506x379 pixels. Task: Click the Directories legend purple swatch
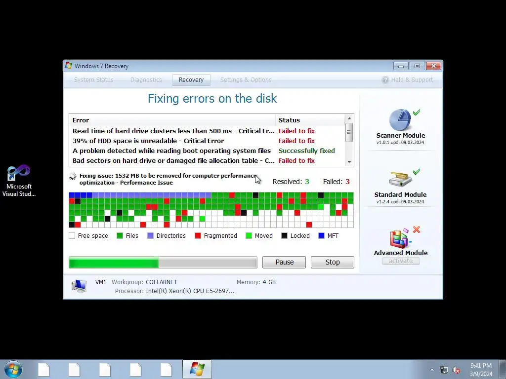click(150, 235)
